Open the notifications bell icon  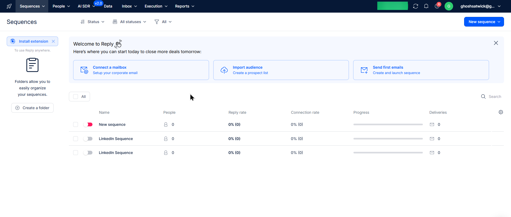(426, 6)
